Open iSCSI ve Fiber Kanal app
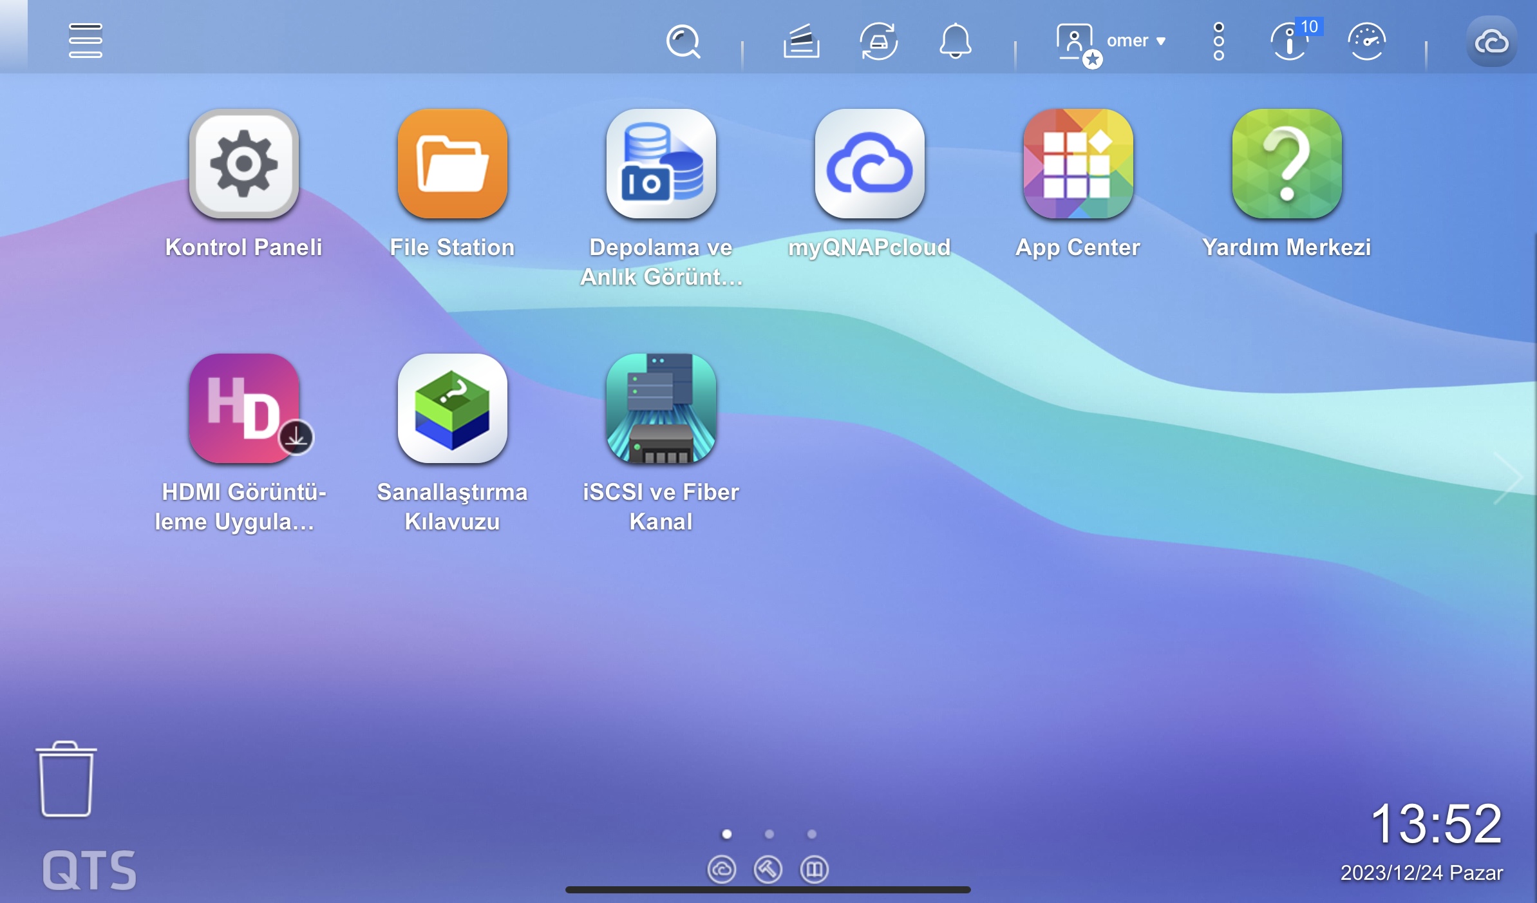 (x=661, y=408)
